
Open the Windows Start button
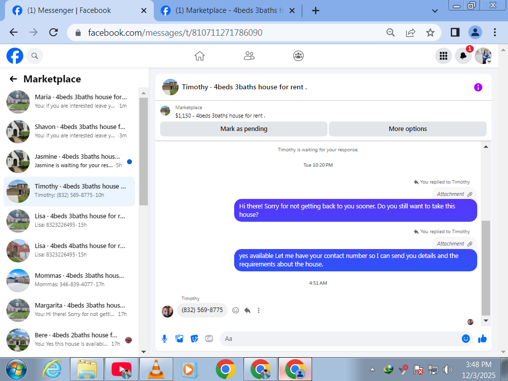click(16, 369)
